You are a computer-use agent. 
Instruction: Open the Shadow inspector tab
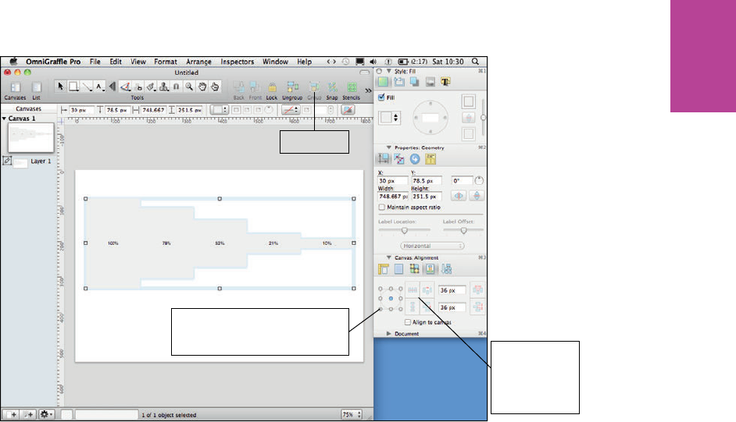point(414,82)
